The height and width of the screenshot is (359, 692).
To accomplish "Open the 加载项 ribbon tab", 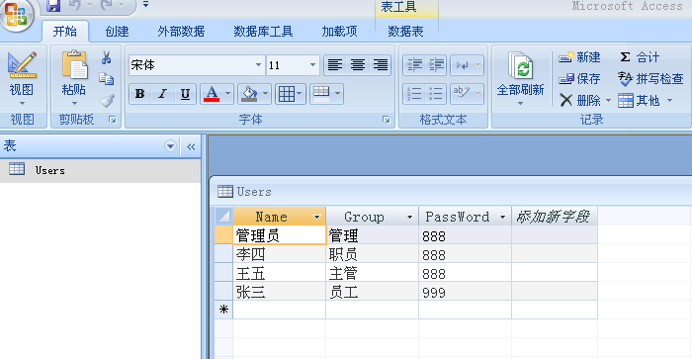I will [339, 32].
